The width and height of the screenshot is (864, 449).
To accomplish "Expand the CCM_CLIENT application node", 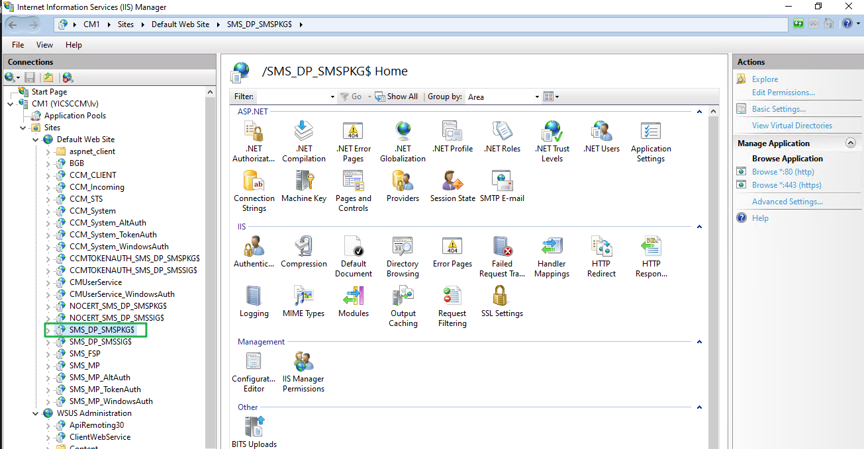I will tap(48, 175).
